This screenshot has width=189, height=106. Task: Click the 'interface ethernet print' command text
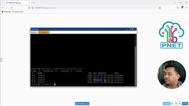click(68, 69)
